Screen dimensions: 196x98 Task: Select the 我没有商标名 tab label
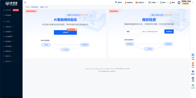coord(31,11)
